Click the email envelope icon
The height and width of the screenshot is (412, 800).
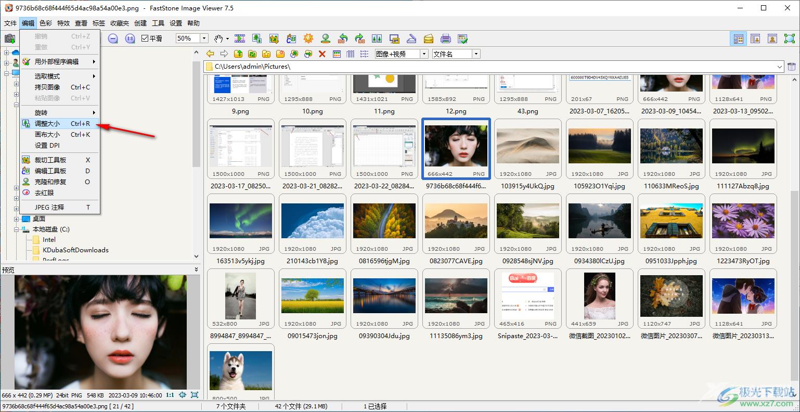click(x=429, y=38)
